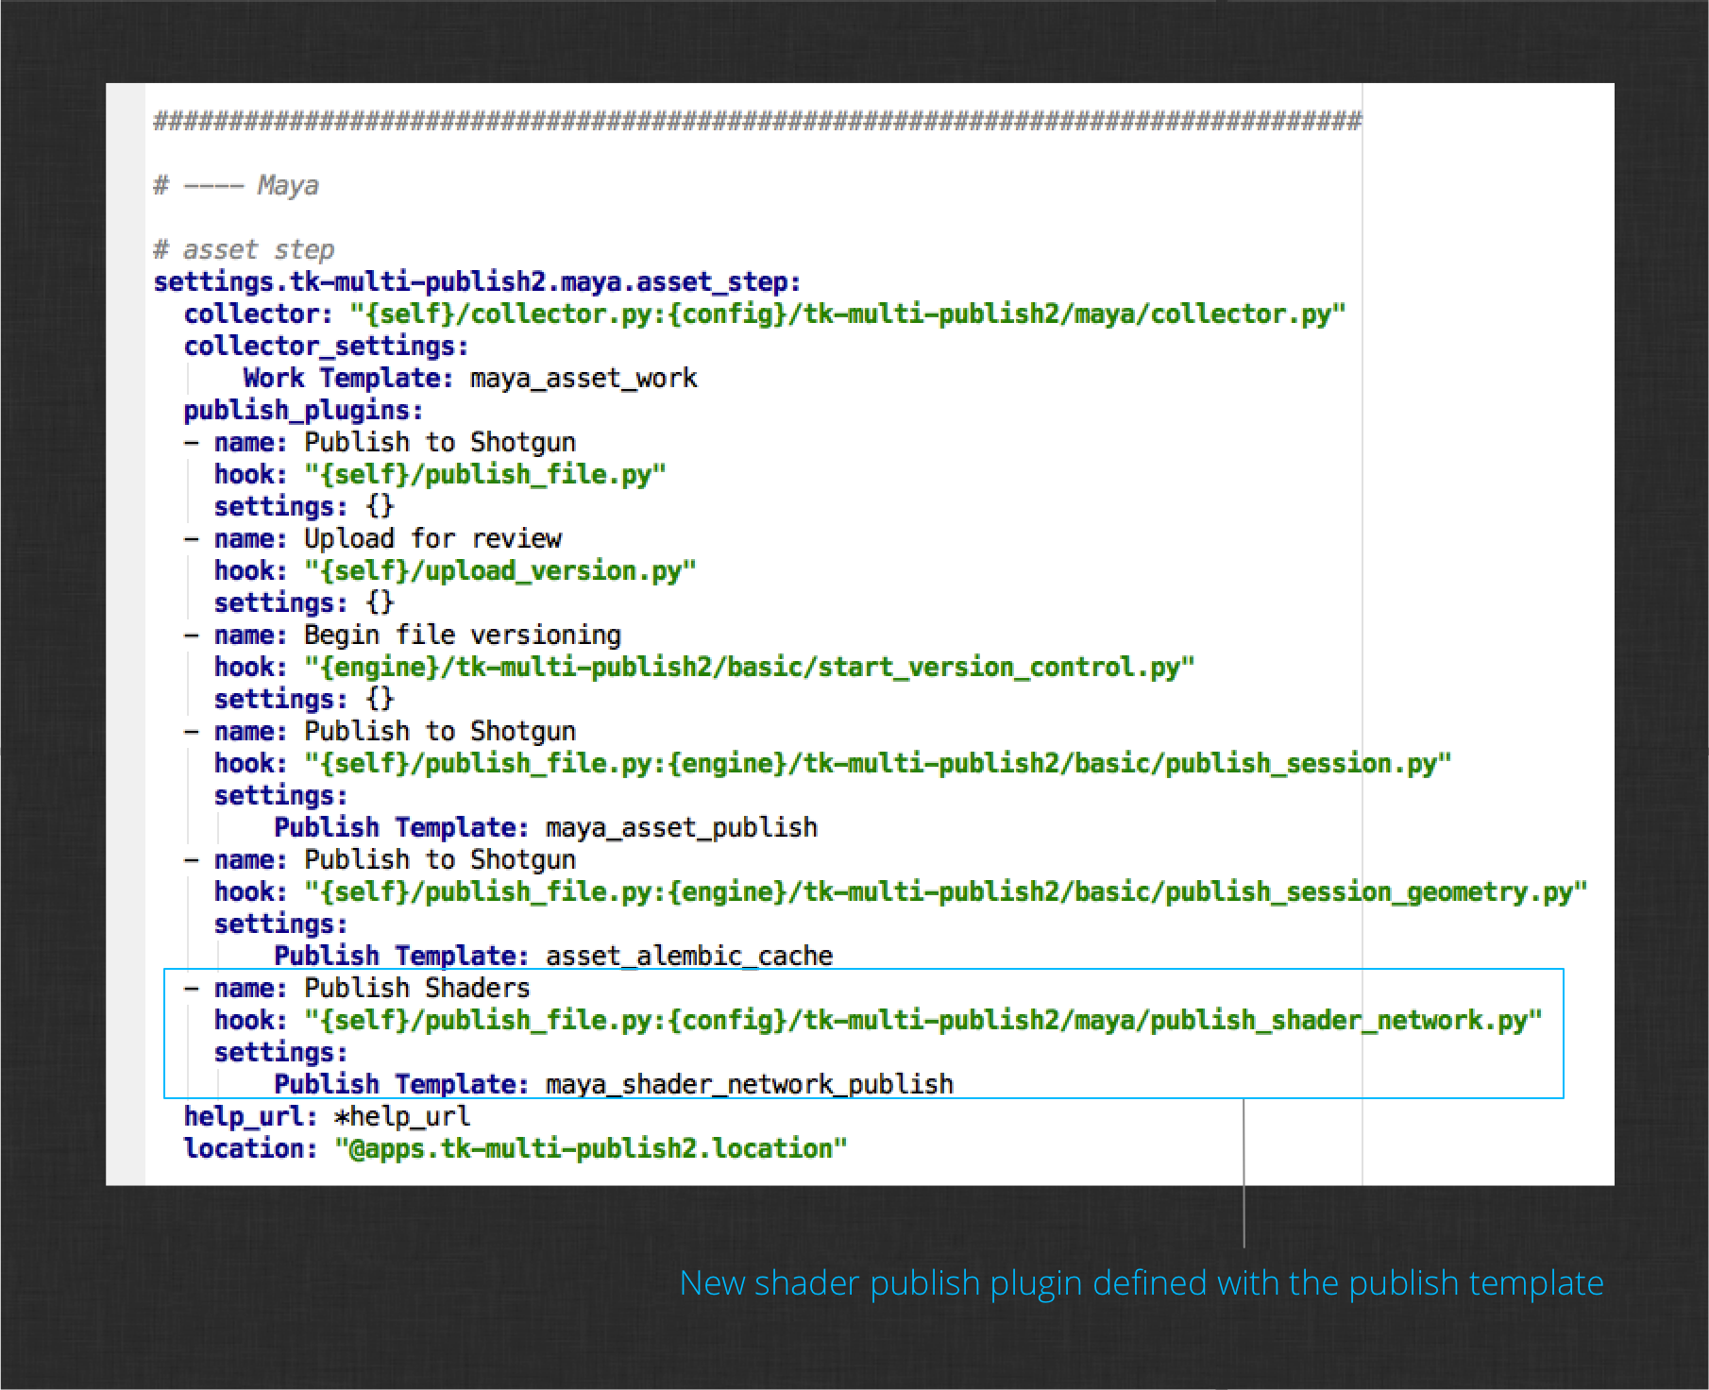Select the settings.tk-multi-publish2.maya.asset_step key
1709x1390 pixels.
click(477, 281)
